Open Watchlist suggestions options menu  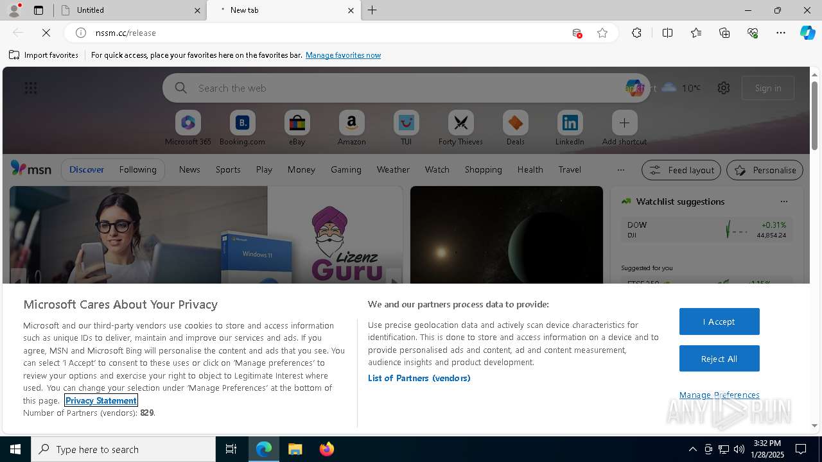pos(783,201)
